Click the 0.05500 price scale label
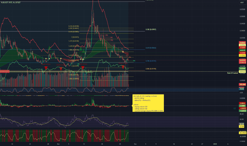The height and width of the screenshot is (146, 247). [242, 9]
